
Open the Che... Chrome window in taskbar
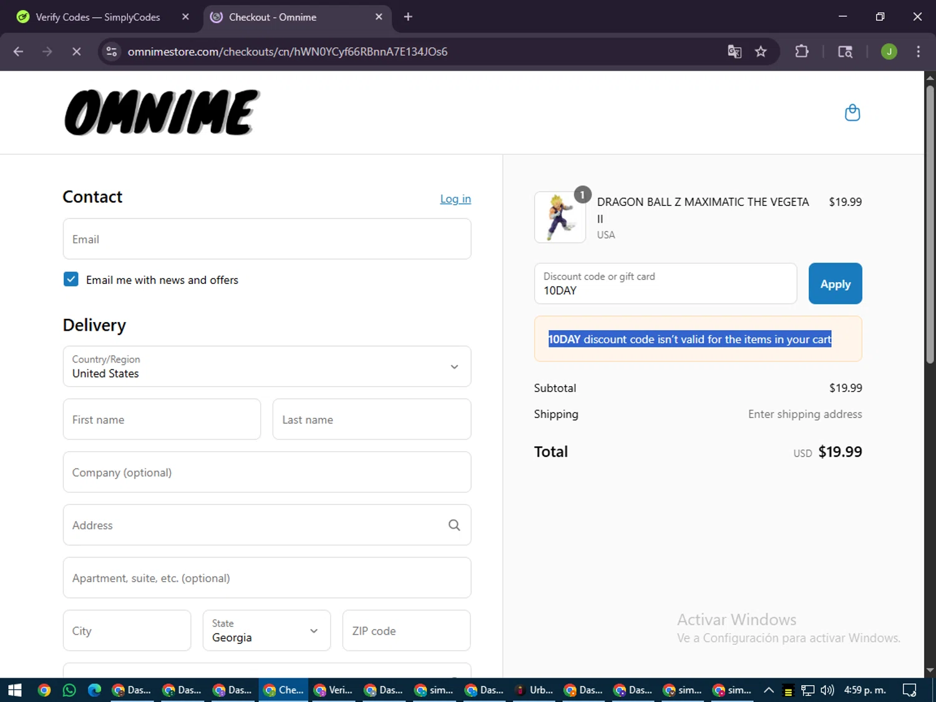pyautogui.click(x=283, y=690)
